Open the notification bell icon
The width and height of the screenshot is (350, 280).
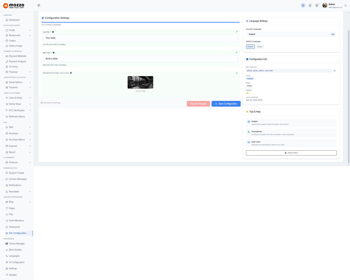pyautogui.click(x=310, y=5)
